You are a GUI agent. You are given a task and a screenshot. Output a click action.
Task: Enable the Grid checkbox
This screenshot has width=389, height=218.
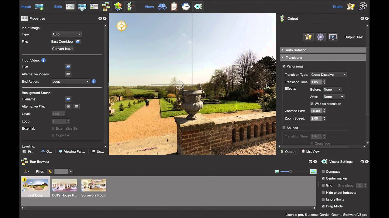point(323,186)
